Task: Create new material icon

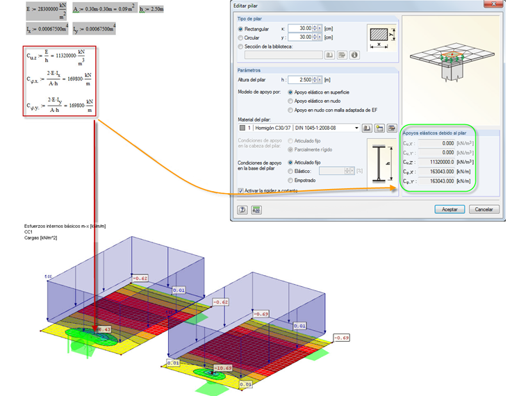Action: point(379,128)
